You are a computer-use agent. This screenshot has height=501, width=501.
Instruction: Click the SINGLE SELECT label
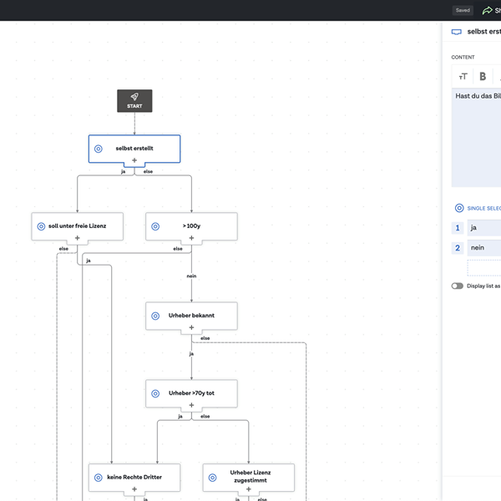click(484, 208)
